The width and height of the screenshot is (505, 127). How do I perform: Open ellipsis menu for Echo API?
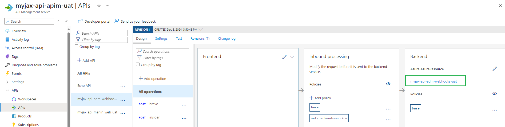tap(123, 87)
